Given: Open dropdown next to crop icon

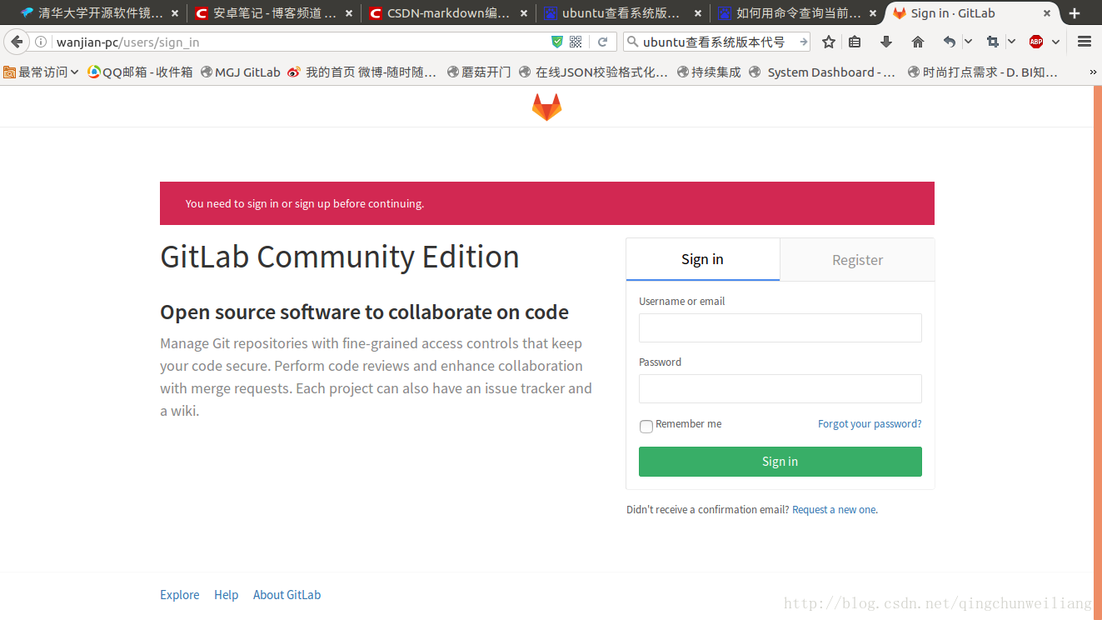Looking at the screenshot, I should tap(1011, 42).
